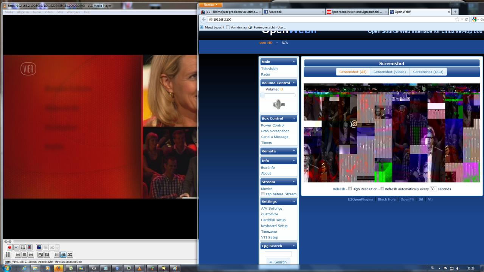Expand the Remote panel
The image size is (484, 272).
[294, 151]
